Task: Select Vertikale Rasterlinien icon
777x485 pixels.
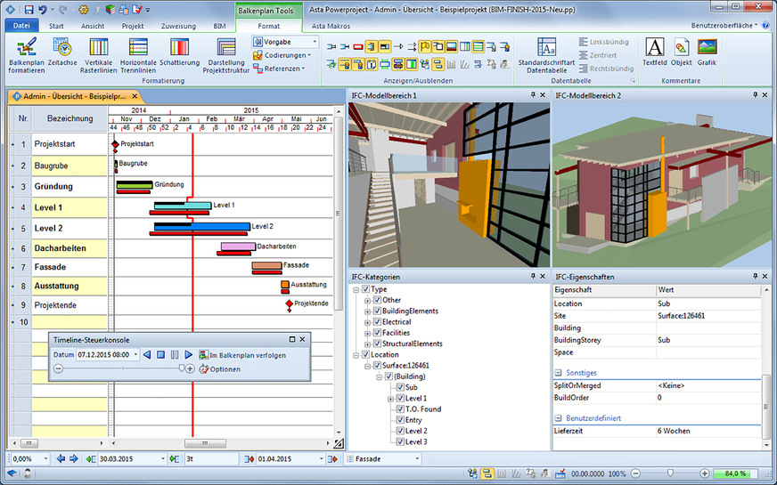Action: tap(99, 53)
